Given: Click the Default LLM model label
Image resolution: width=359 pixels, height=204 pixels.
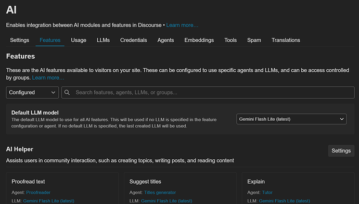Looking at the screenshot, I should [35, 112].
